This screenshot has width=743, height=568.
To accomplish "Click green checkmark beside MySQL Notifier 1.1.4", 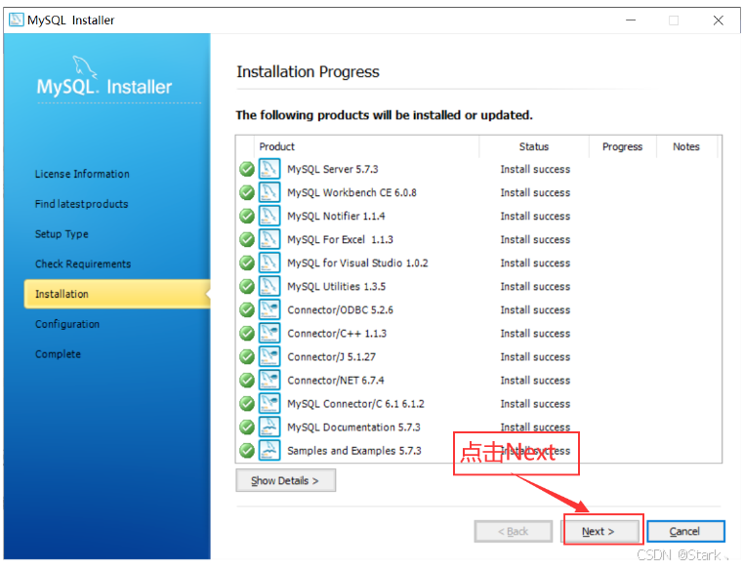I will click(x=247, y=216).
